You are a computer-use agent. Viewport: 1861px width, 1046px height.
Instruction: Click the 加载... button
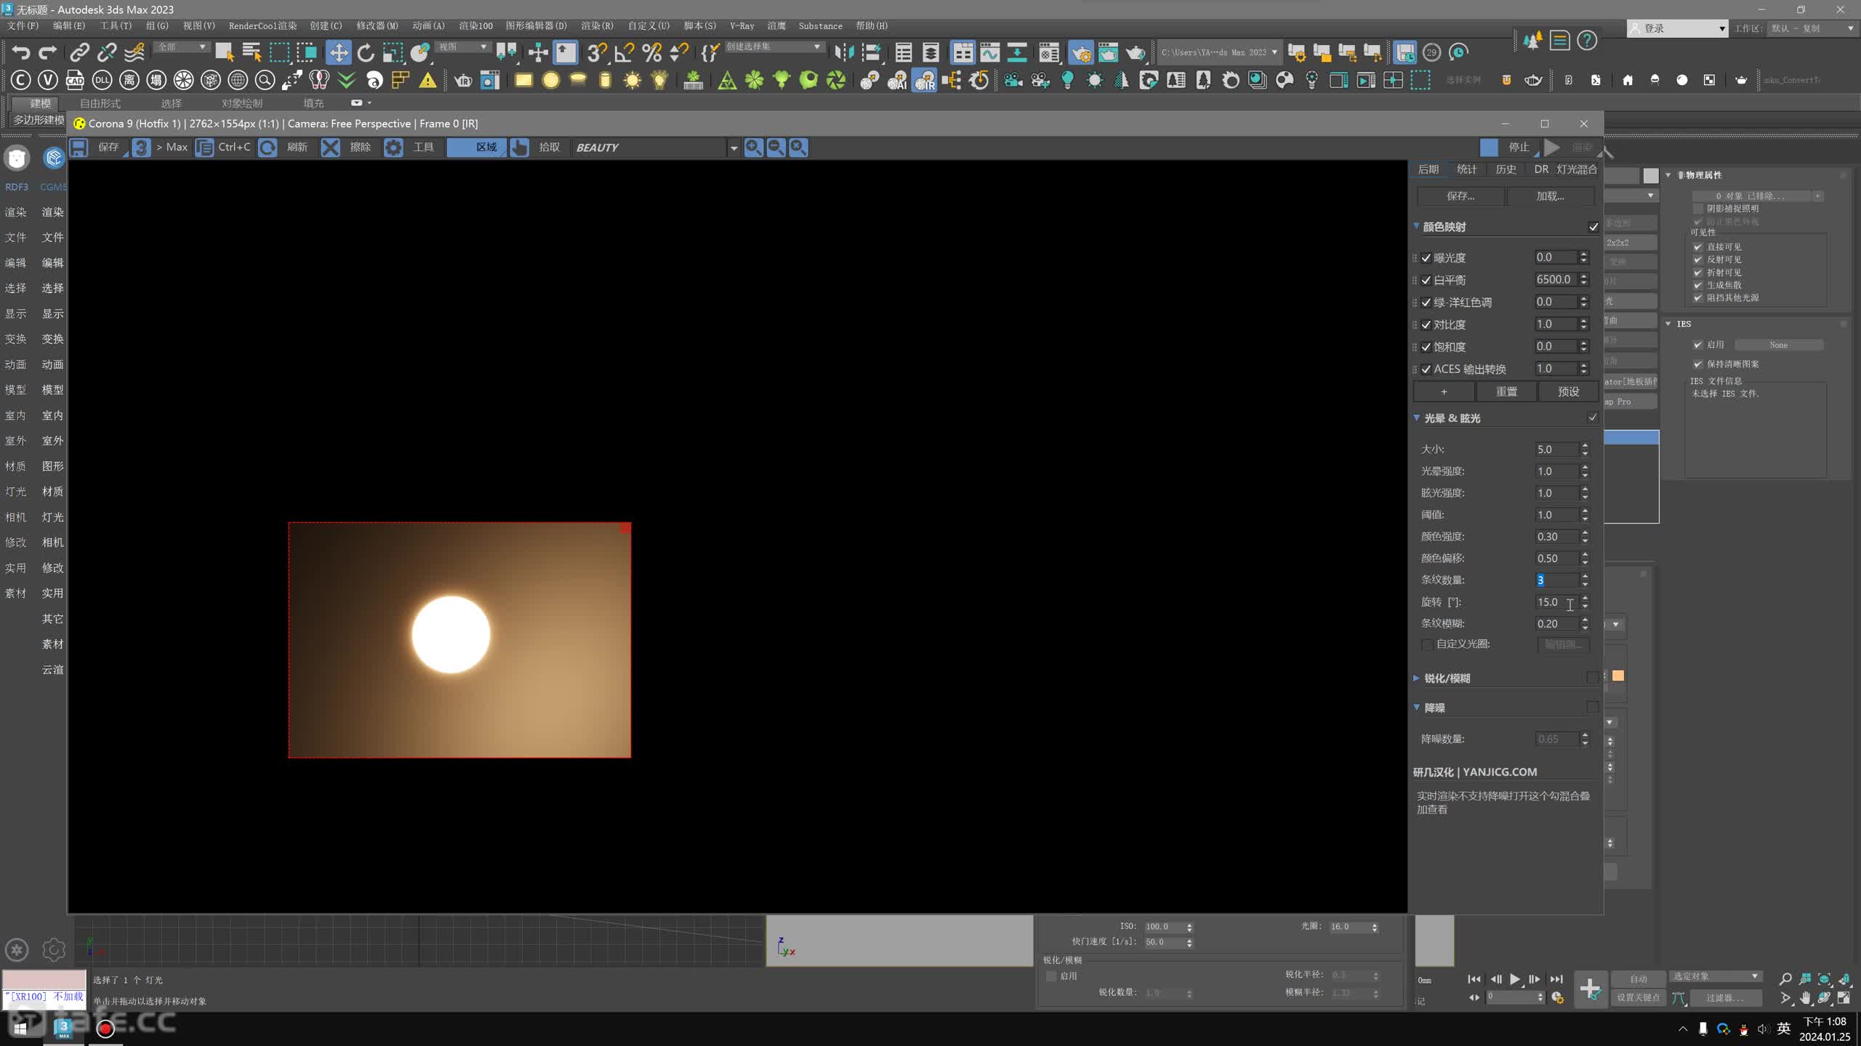click(1550, 196)
